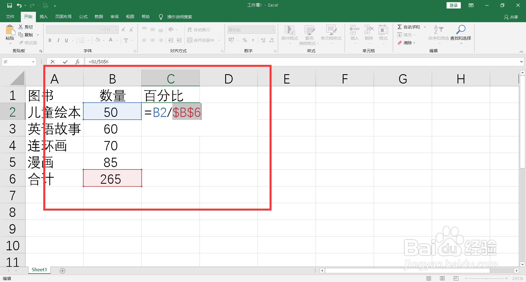Open the File tab

point(10,17)
